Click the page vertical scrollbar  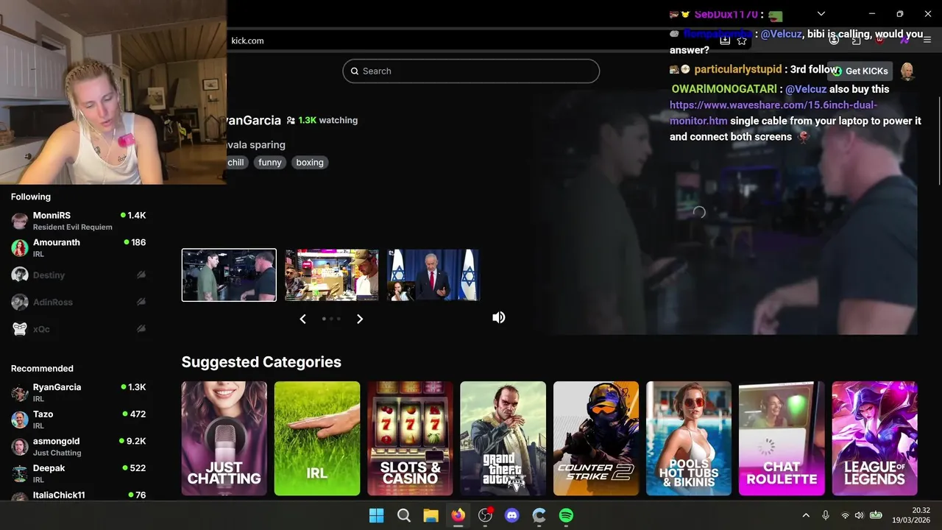(938, 140)
